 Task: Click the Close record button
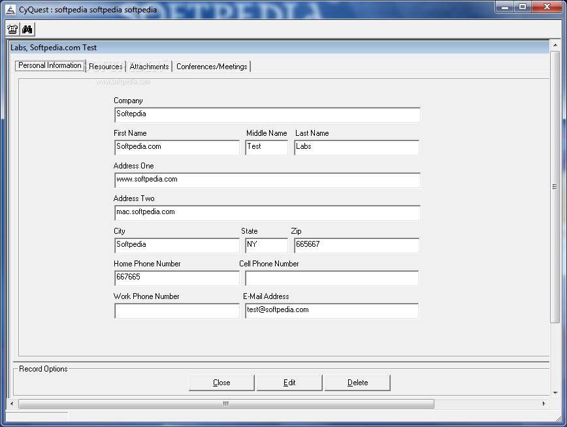coord(221,383)
